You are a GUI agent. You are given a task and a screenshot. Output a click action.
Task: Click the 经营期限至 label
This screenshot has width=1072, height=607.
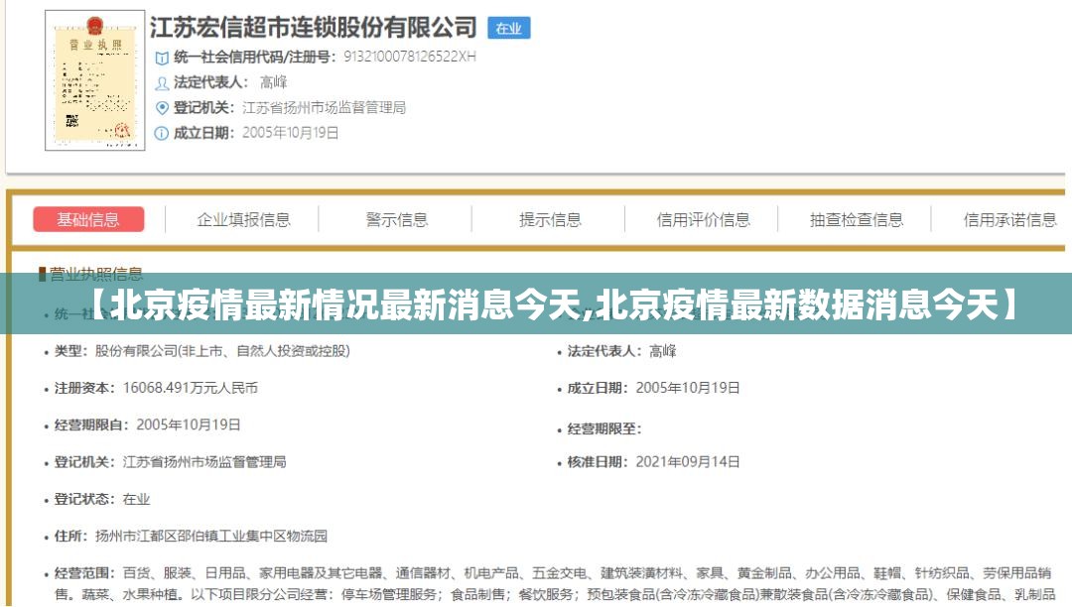click(604, 428)
